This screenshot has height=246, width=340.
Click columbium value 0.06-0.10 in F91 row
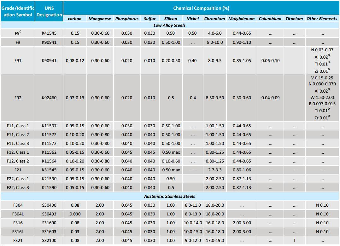[270, 60]
